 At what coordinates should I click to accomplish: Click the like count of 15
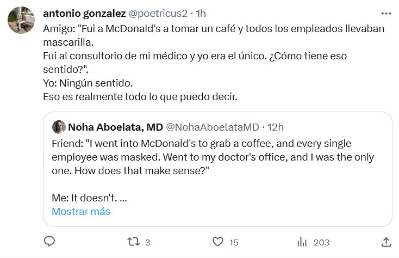(233, 242)
